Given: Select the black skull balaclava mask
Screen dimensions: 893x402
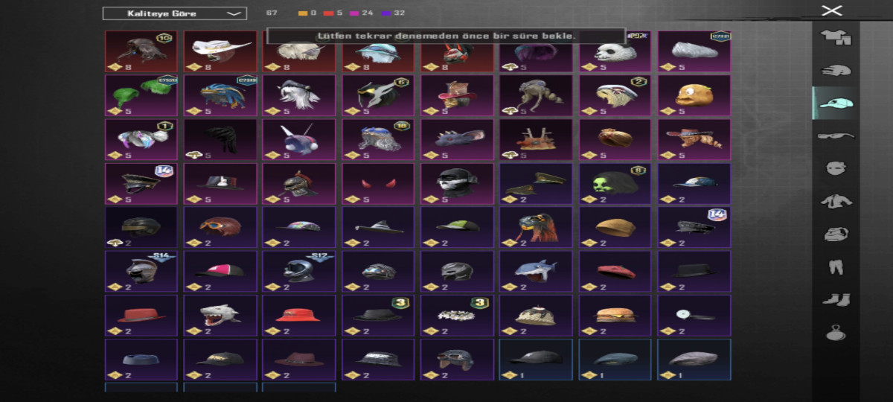Looking at the screenshot, I should (457, 183).
